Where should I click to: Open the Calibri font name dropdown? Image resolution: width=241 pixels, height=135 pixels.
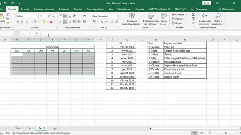(37, 16)
